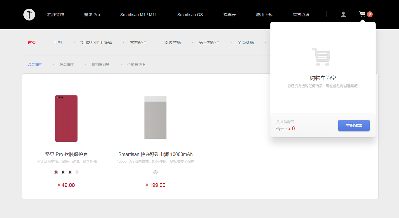Click the red 坚果 Pro case image
The height and width of the screenshot is (218, 399).
(66, 118)
